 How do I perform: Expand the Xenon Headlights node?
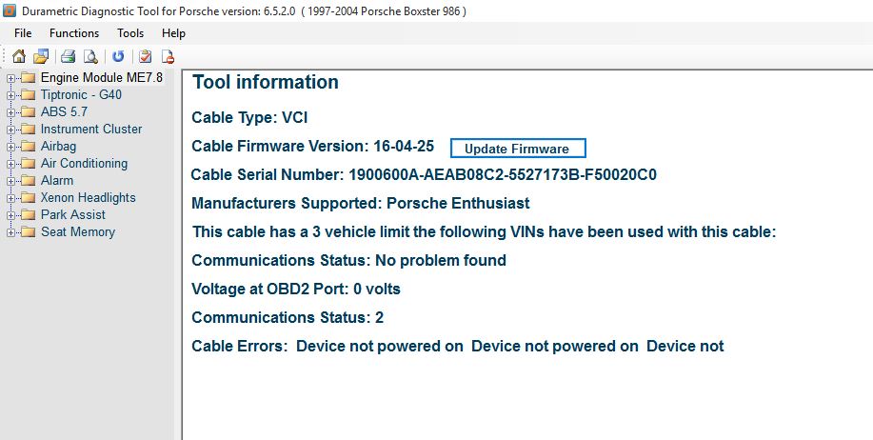[x=10, y=198]
